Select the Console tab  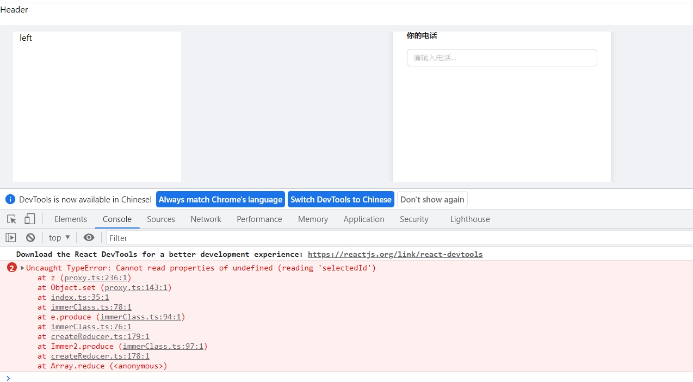pos(117,219)
